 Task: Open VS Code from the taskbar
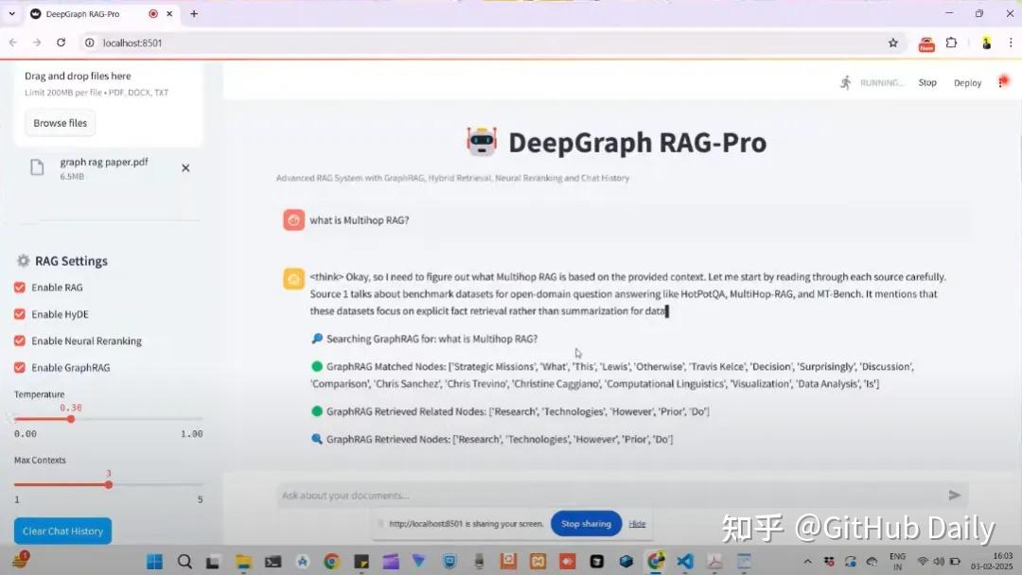coord(684,561)
